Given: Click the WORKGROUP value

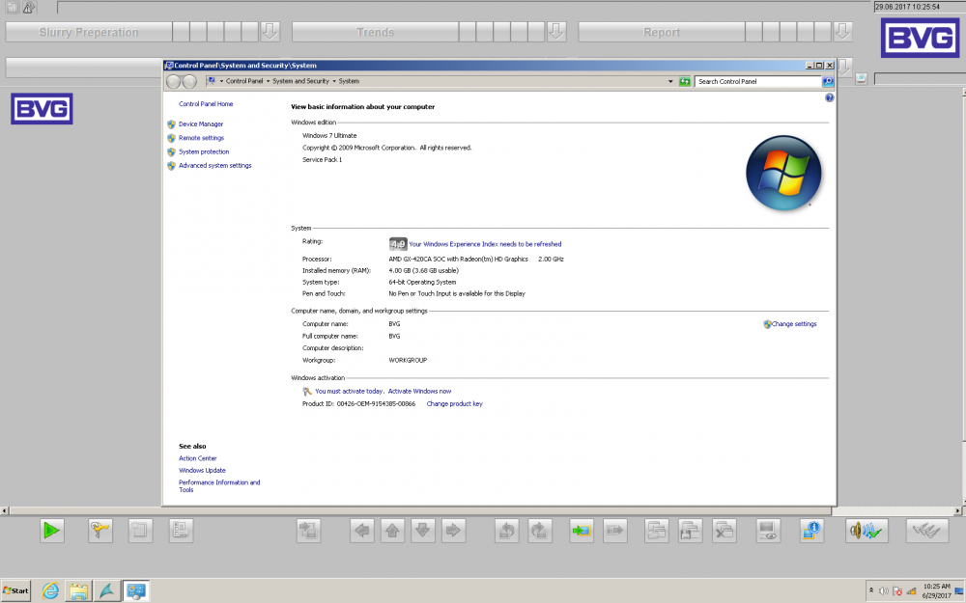Looking at the screenshot, I should click(408, 360).
